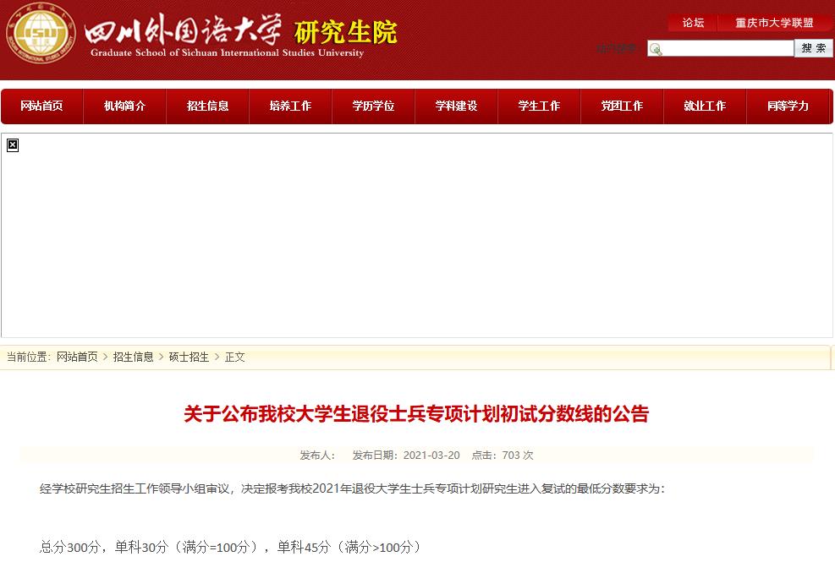Click 网站首页 in the breadcrumb trail
The height and width of the screenshot is (562, 835).
(x=77, y=357)
